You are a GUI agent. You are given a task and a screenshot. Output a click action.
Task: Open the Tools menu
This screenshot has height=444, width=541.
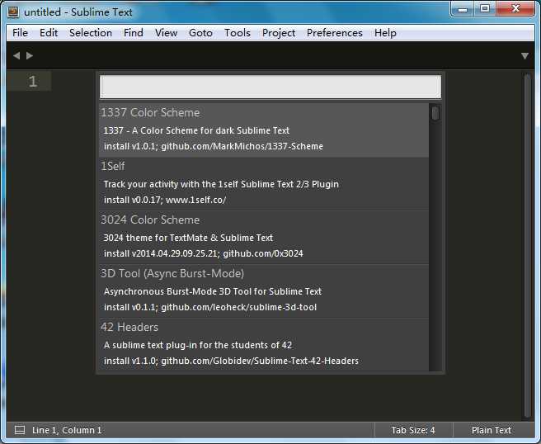(237, 33)
